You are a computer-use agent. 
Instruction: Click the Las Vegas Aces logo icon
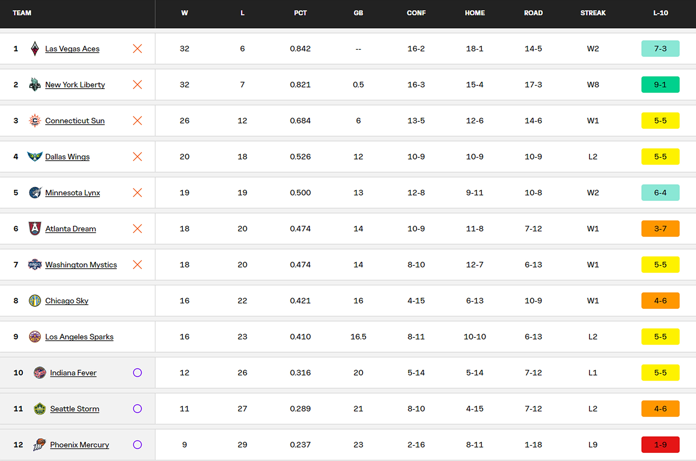click(x=35, y=49)
